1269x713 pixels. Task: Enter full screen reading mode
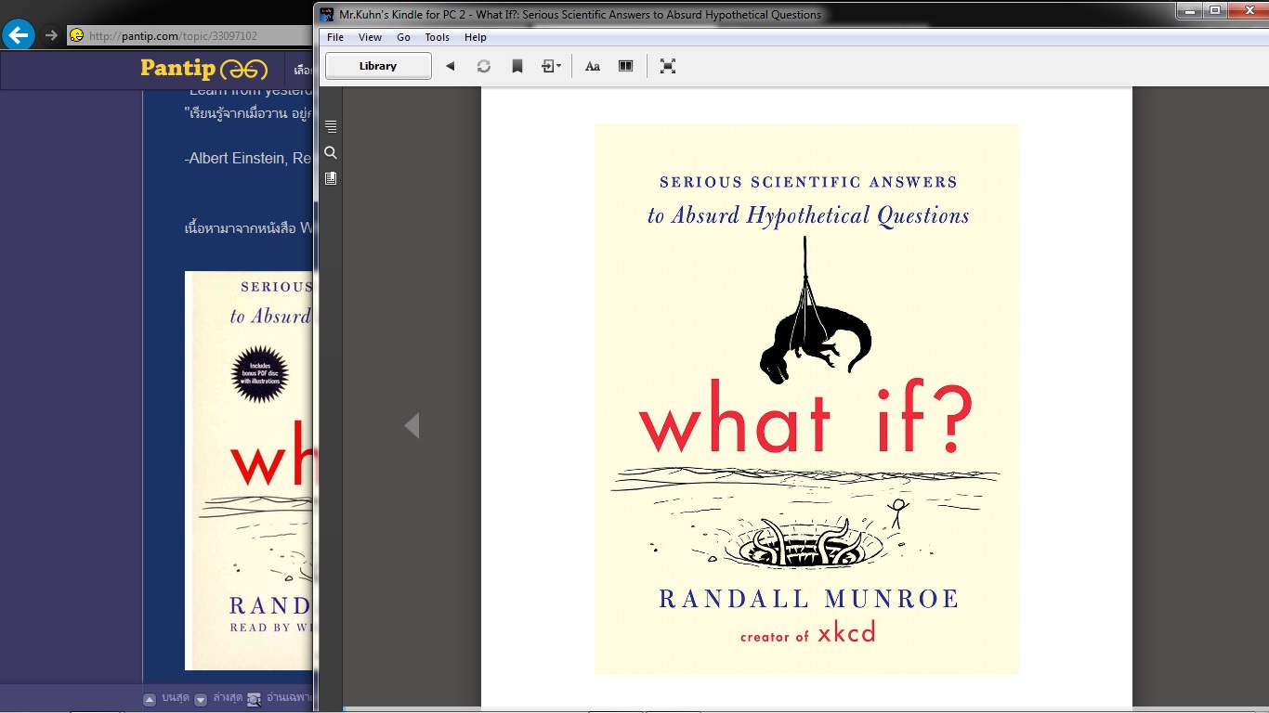point(668,66)
